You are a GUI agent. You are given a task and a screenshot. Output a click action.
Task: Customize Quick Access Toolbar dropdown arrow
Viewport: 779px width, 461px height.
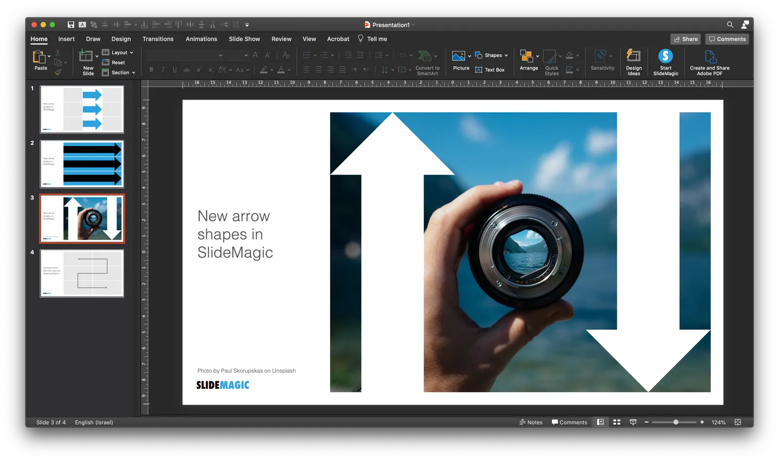247,25
